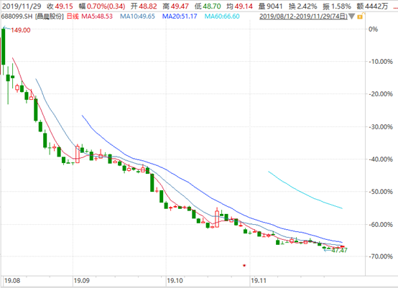Select the MA20:51.17 moving average label
This screenshot has width=398, height=288.
tap(180, 17)
